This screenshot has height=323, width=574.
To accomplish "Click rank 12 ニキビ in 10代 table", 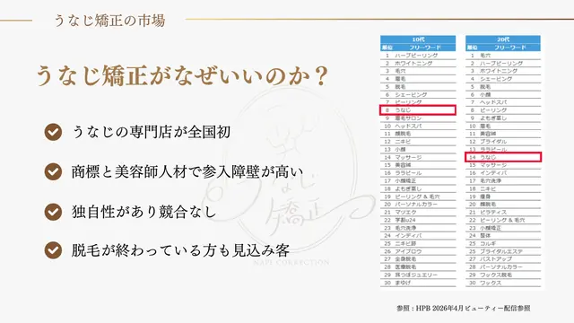I will (418, 142).
